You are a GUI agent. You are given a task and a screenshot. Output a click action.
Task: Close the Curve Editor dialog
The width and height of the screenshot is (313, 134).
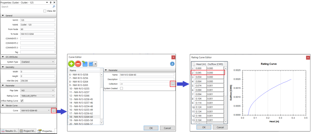(173, 57)
